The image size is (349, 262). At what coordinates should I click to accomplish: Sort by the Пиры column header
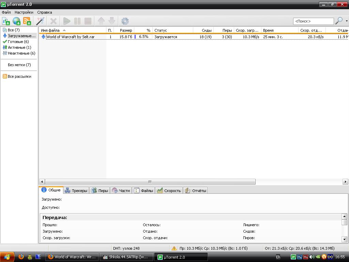point(224,30)
